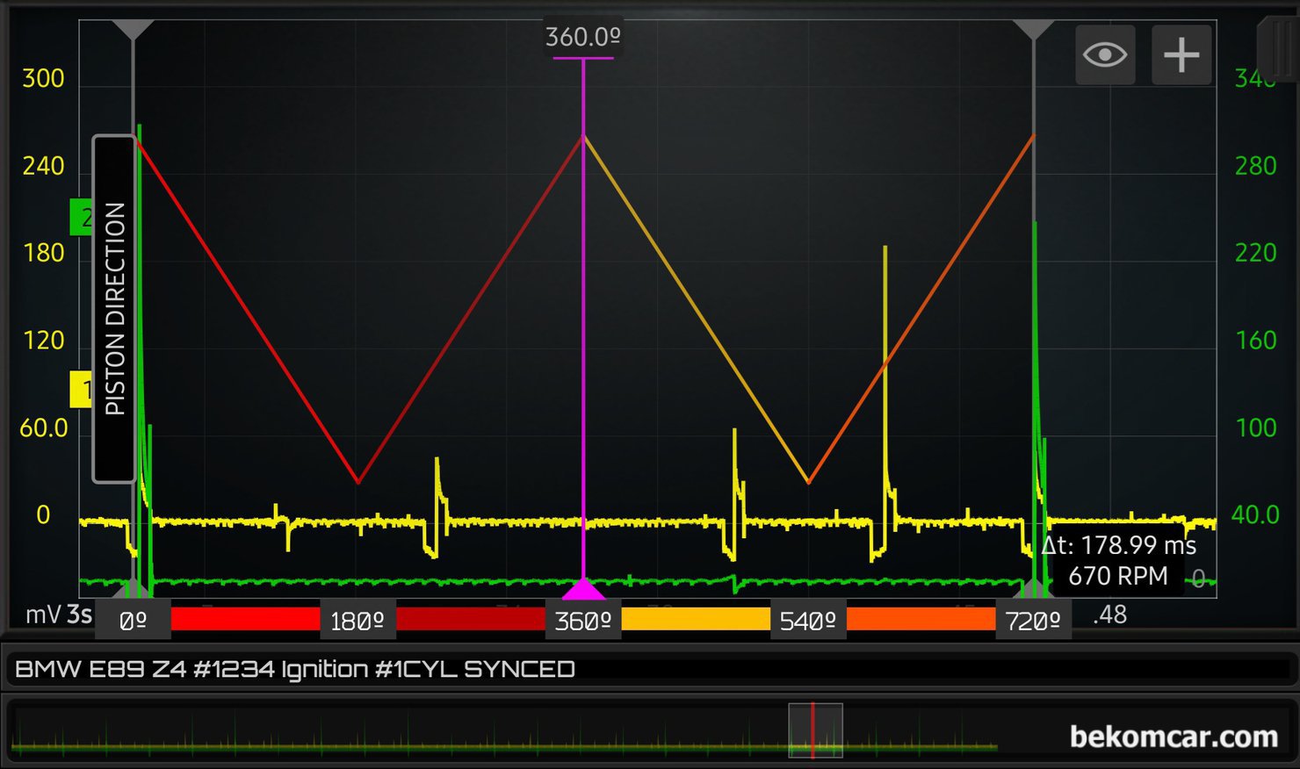Select the 720º phase marker
This screenshot has height=769, width=1300.
tap(1033, 621)
